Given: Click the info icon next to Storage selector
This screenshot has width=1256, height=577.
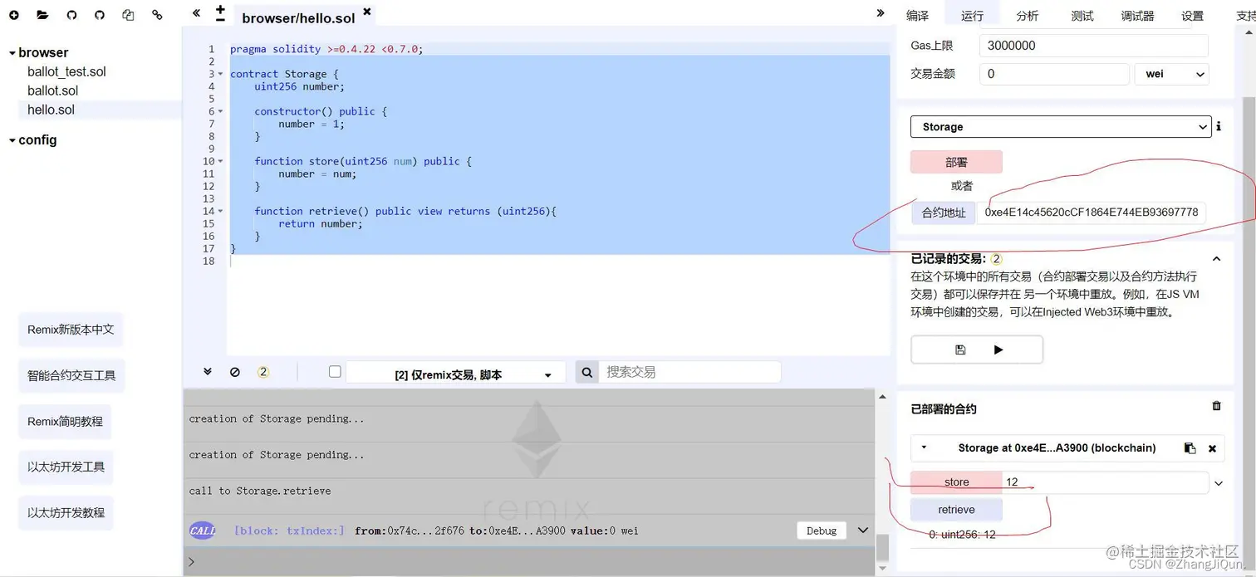Looking at the screenshot, I should point(1219,127).
